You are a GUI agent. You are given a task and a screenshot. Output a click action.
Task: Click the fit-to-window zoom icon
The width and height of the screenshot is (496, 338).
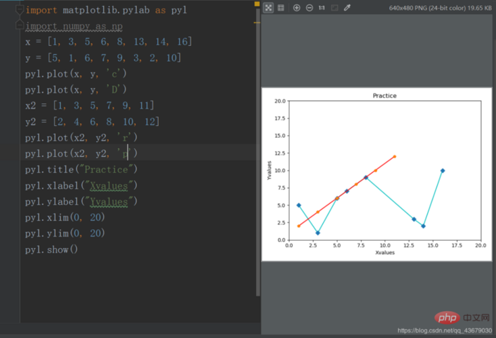[x=334, y=8]
